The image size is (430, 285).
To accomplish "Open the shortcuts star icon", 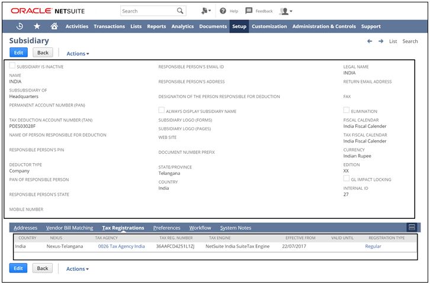I will coord(37,26).
